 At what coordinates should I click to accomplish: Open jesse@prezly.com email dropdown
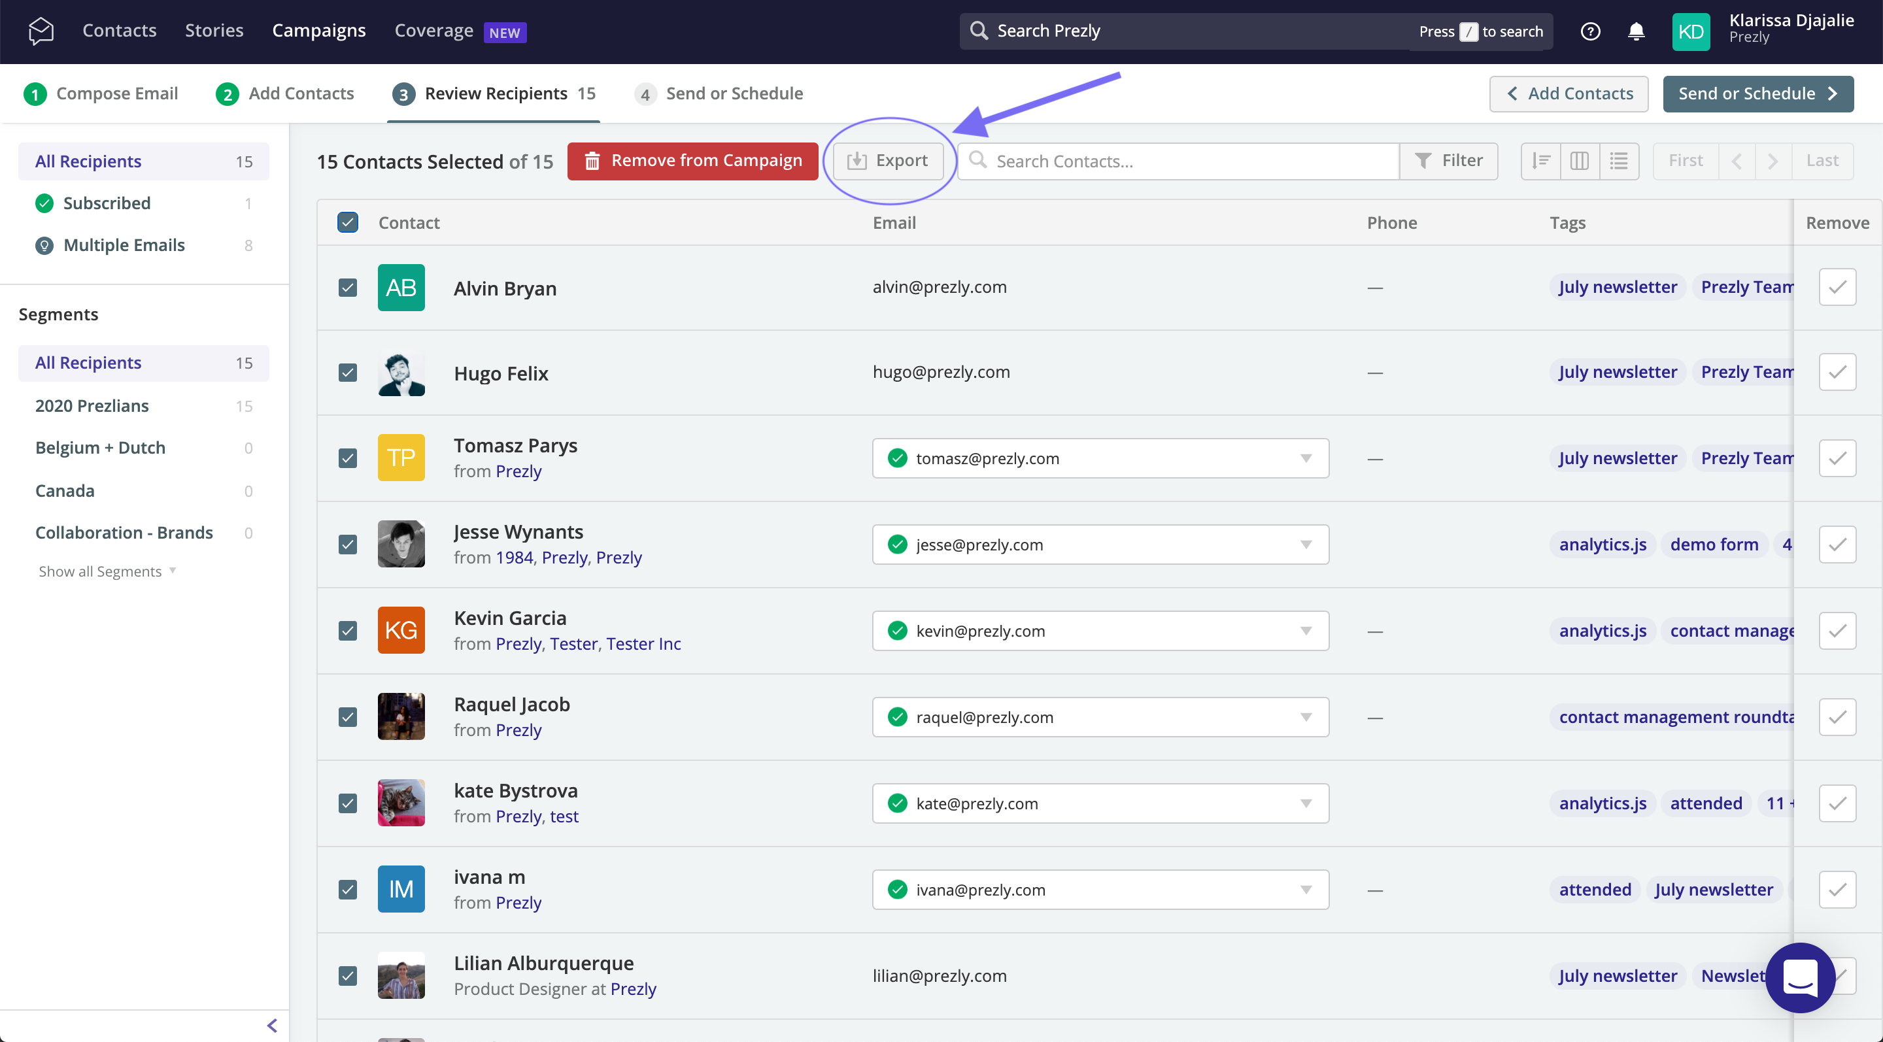click(x=1100, y=545)
